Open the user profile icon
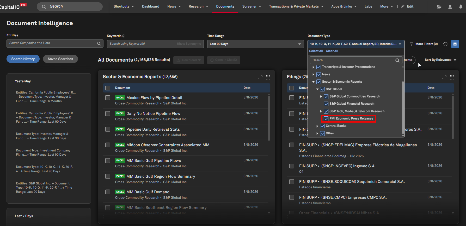Screen dimensions: 466x226 450,7
